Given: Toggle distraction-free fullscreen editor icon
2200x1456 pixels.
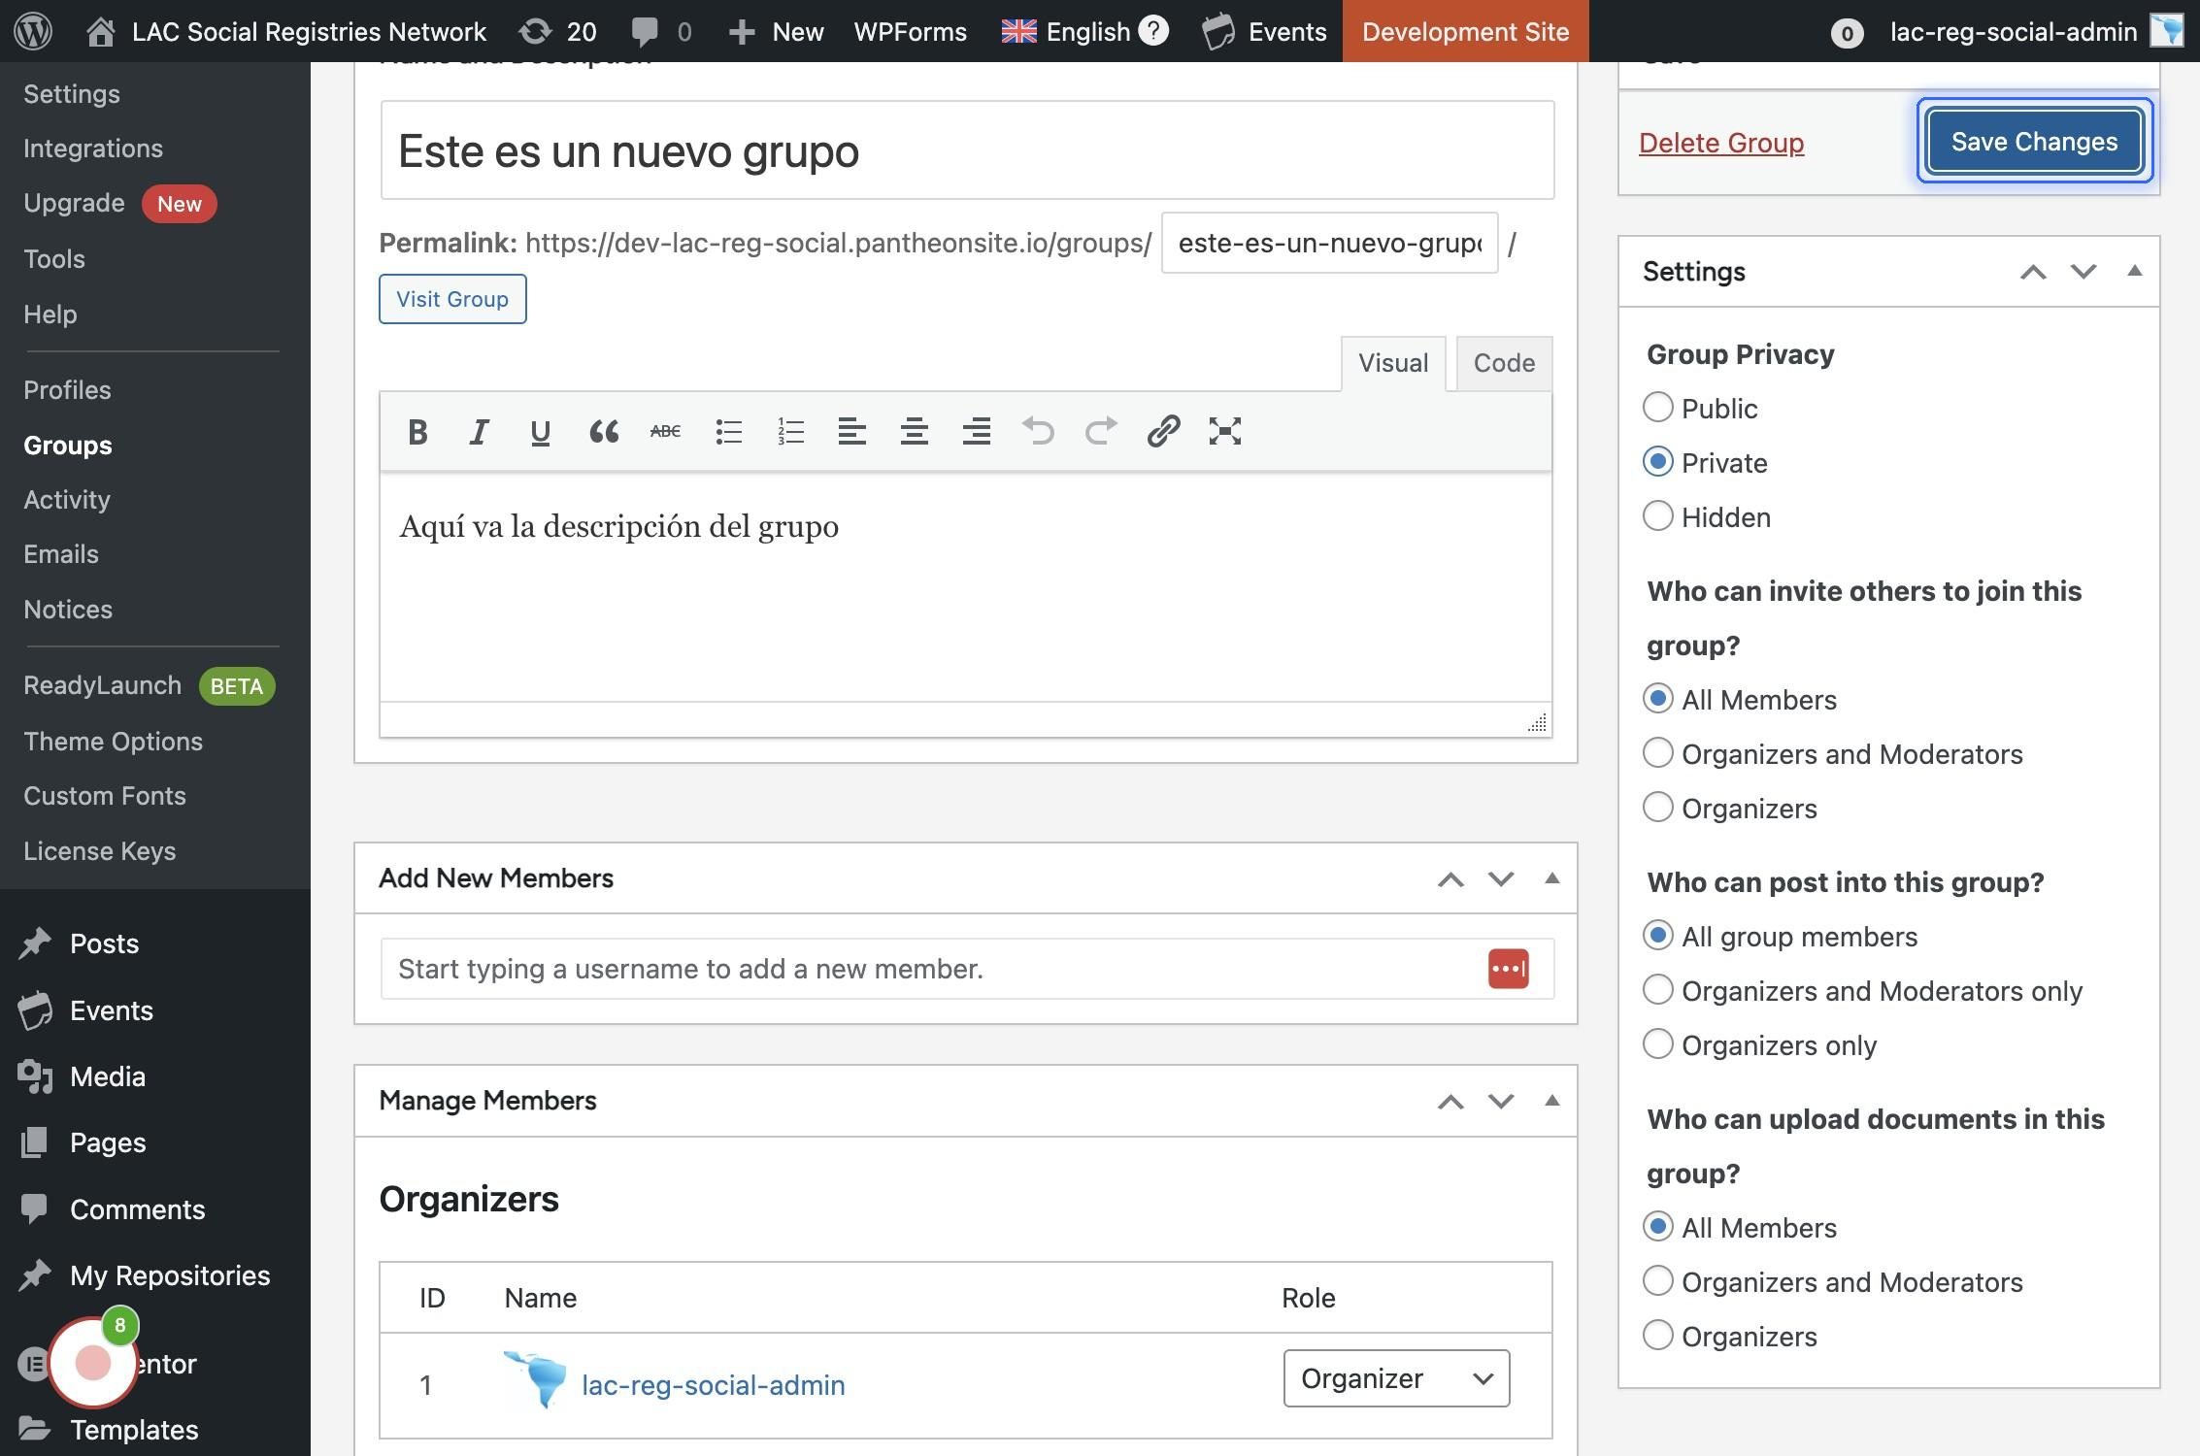Looking at the screenshot, I should click(1224, 431).
